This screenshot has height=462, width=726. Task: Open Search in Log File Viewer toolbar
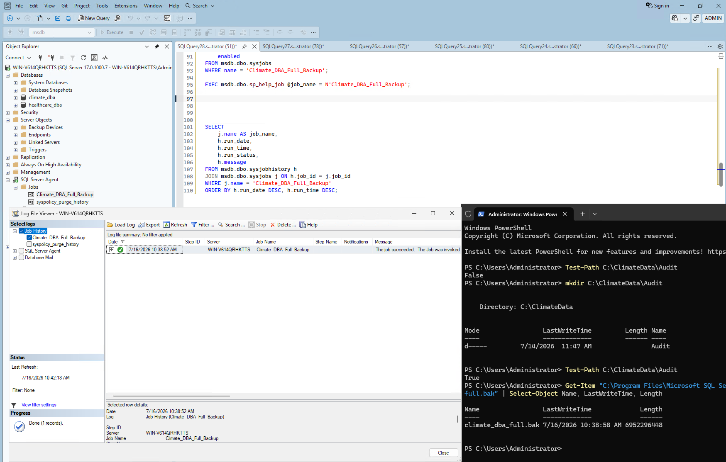coord(232,225)
